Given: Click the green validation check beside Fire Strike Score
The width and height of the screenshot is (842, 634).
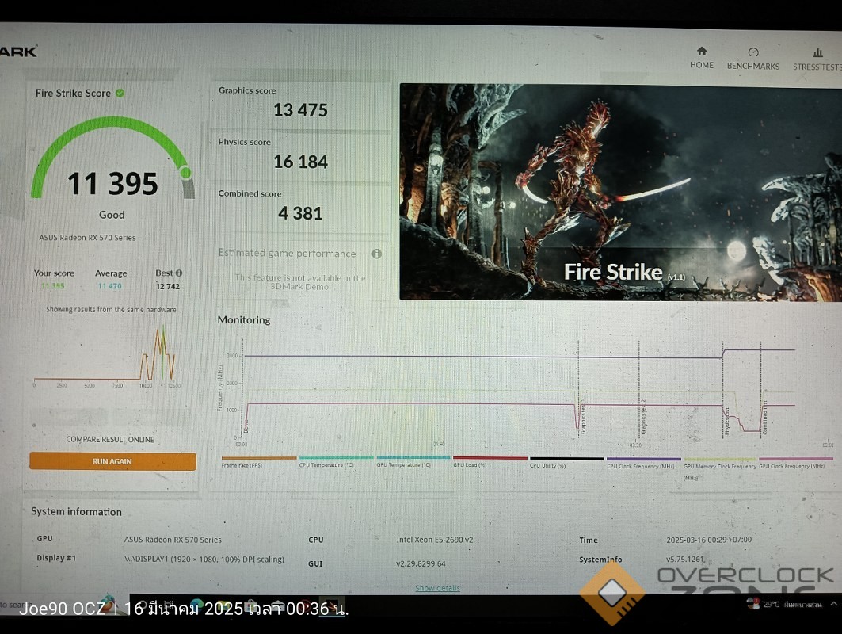Looking at the screenshot, I should (x=120, y=93).
